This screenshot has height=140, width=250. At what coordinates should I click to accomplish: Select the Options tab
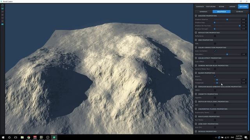(243, 7)
